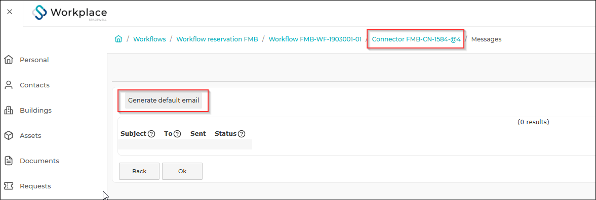Open Connector FMB-CN-1584-@4 breadcrumb link
596x200 pixels.
416,39
